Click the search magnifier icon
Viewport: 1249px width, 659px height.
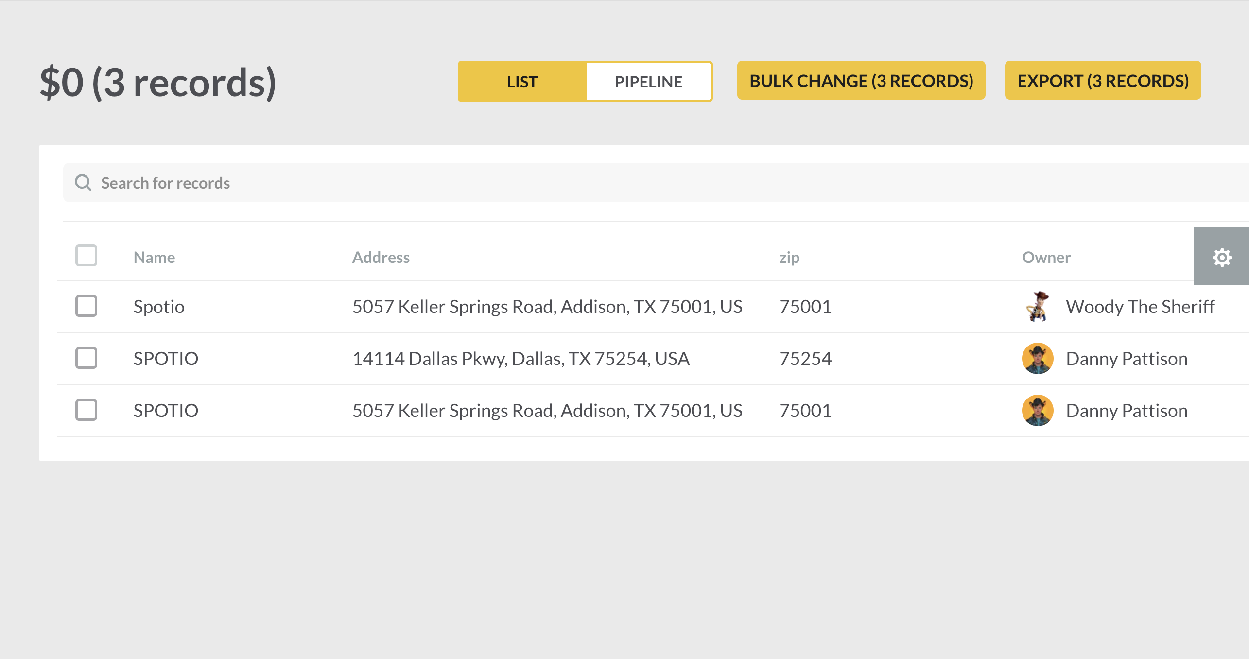point(83,183)
